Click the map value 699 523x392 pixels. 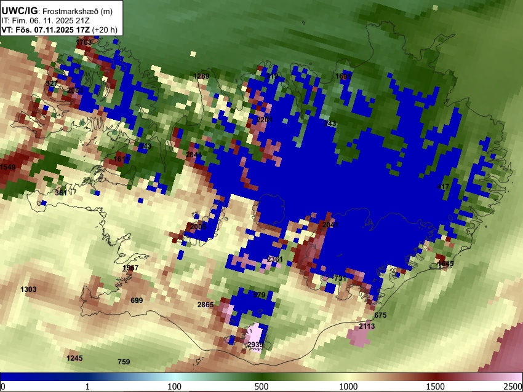[x=137, y=300]
